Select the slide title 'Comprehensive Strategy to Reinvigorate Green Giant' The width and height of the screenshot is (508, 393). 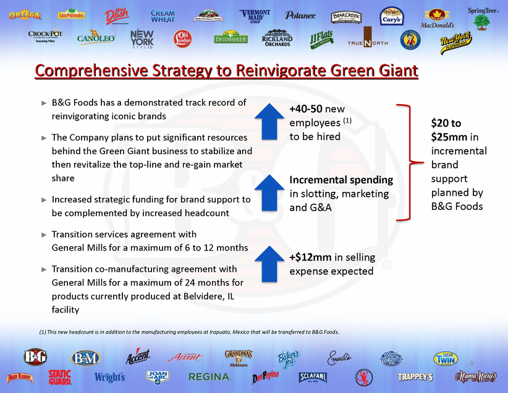click(226, 71)
